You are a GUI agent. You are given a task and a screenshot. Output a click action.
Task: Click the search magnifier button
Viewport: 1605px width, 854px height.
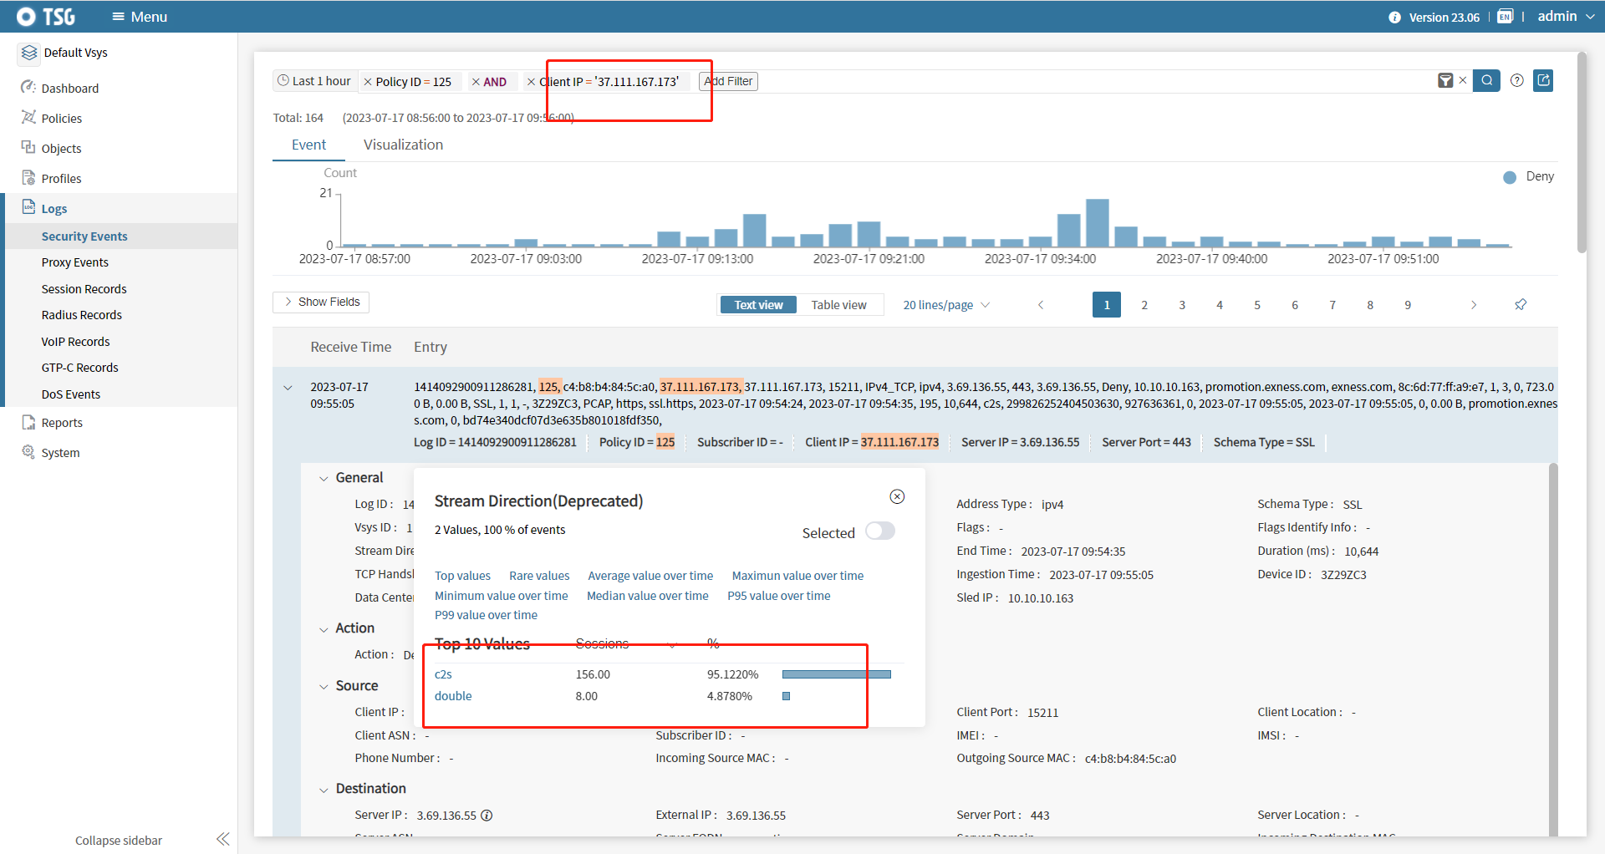[x=1485, y=81]
